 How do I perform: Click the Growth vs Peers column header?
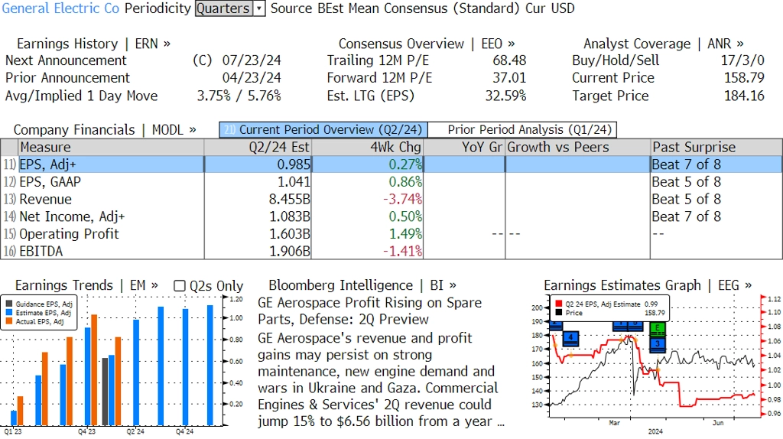[577, 148]
